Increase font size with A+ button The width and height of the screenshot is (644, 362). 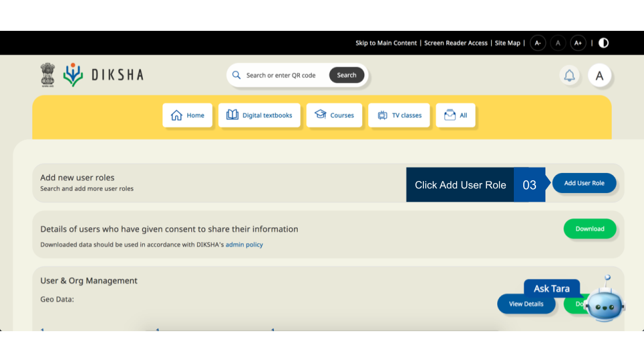click(x=578, y=43)
